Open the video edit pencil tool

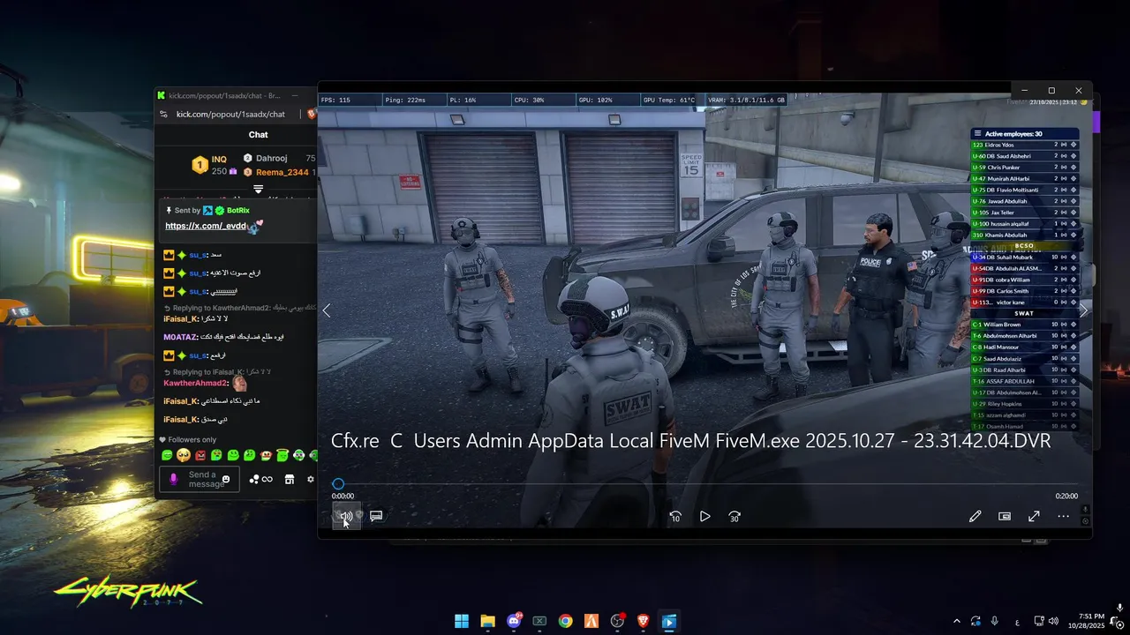pyautogui.click(x=975, y=517)
